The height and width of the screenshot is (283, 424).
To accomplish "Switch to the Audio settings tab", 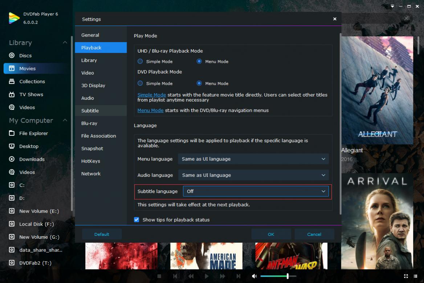I will tap(101, 98).
